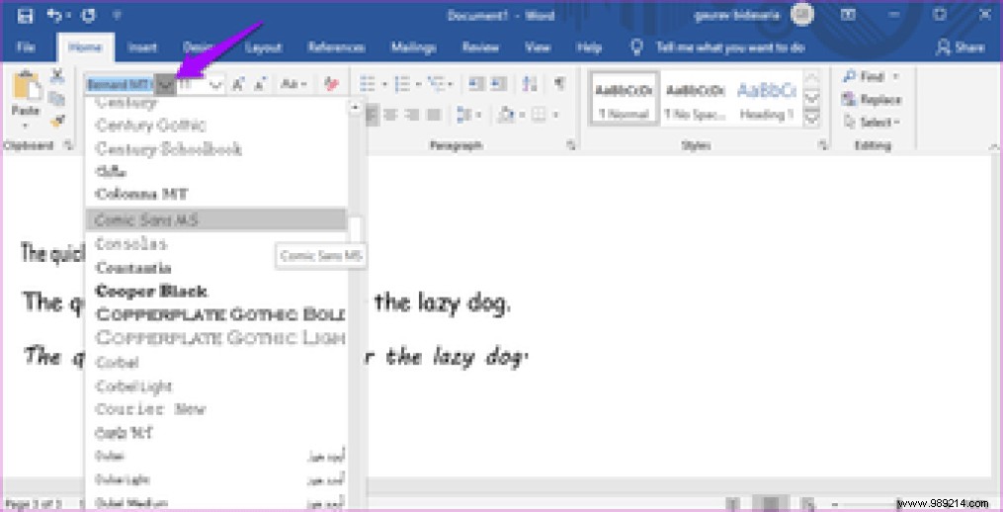This screenshot has height=512, width=1003.
Task: Apply the Normal style
Action: coord(623,99)
